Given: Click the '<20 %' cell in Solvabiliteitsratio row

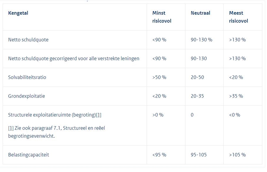Looking at the screenshot, I should coord(236,77).
